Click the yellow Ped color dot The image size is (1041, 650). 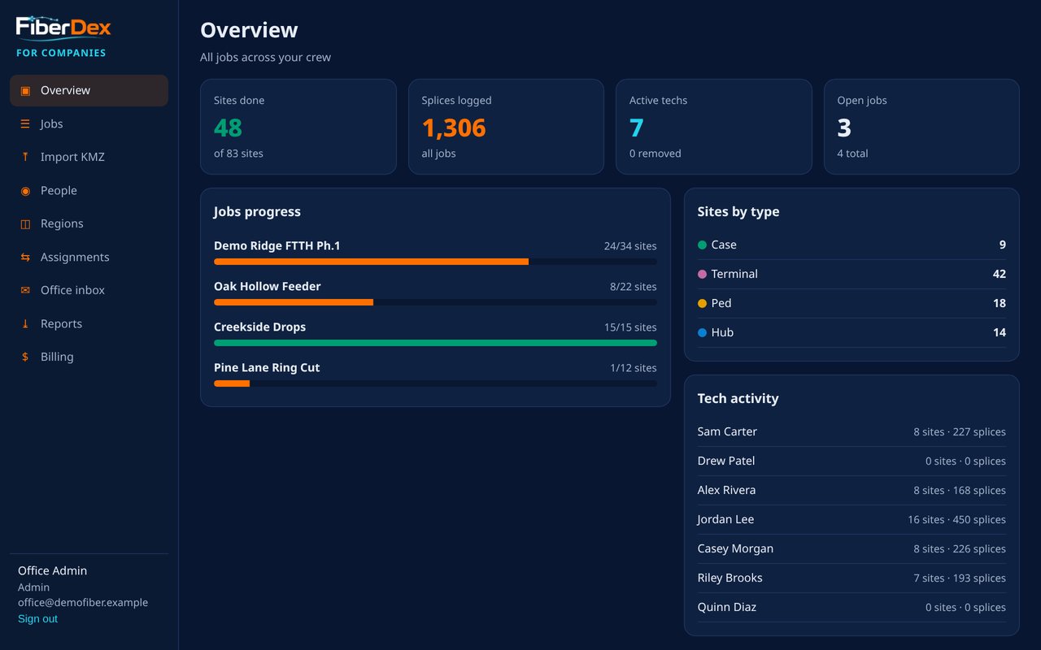(x=703, y=304)
